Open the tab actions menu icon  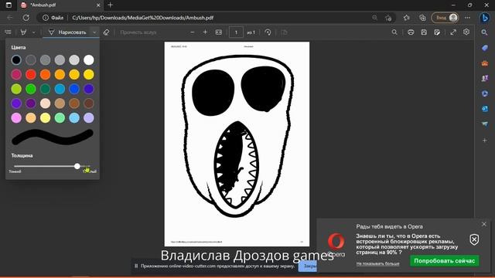[9, 5]
